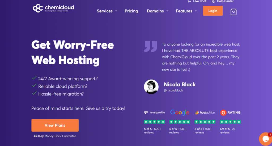Click the '45-Day Money-Back Guarantee' text
Screen dimensions: 272x146
pyautogui.click(x=55, y=136)
